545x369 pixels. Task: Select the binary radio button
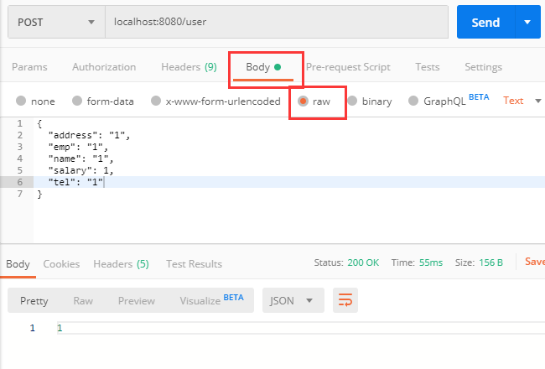pyautogui.click(x=352, y=101)
